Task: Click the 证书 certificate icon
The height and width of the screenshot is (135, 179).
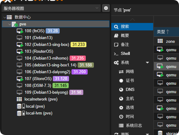Action: (121, 81)
